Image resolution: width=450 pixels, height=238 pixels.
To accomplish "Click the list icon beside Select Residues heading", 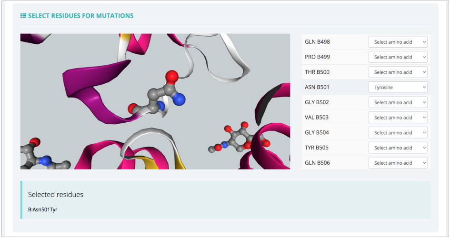I will tap(23, 16).
